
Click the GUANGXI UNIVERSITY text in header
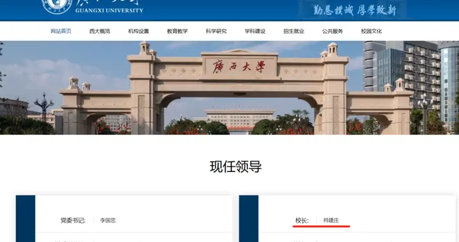109,11
